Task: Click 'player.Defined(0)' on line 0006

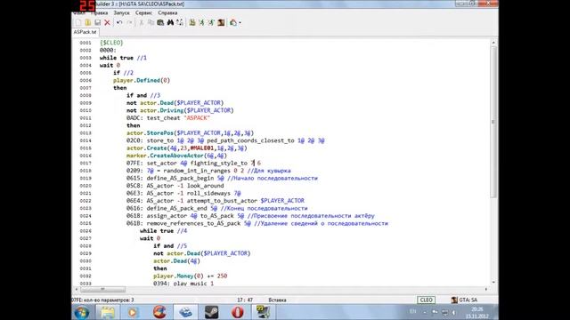Action: pos(142,80)
